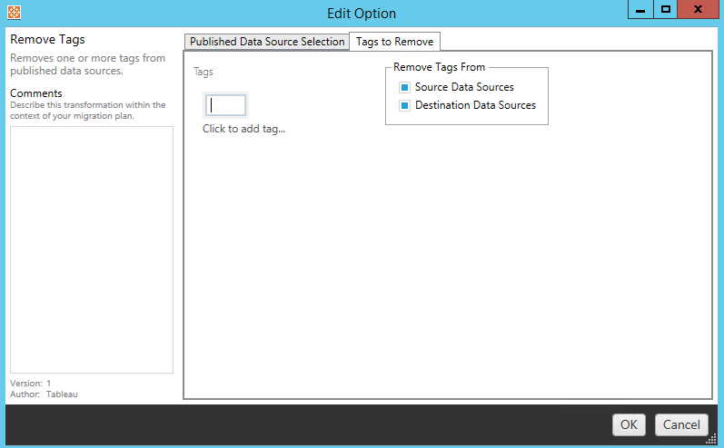Focus the new tag input box

pos(225,105)
